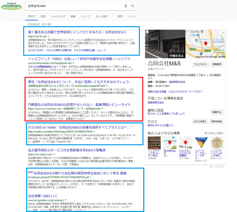Click 情報の修正を提案 link

157,92
